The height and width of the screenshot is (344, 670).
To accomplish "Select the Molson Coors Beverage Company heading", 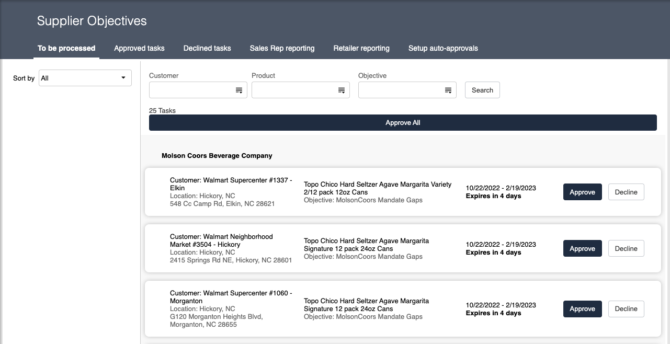I will tap(217, 156).
